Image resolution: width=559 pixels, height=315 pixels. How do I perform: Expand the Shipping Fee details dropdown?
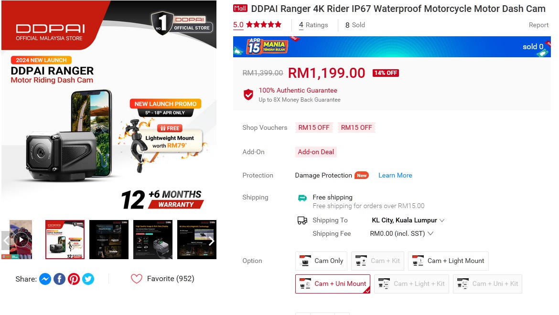(x=401, y=233)
